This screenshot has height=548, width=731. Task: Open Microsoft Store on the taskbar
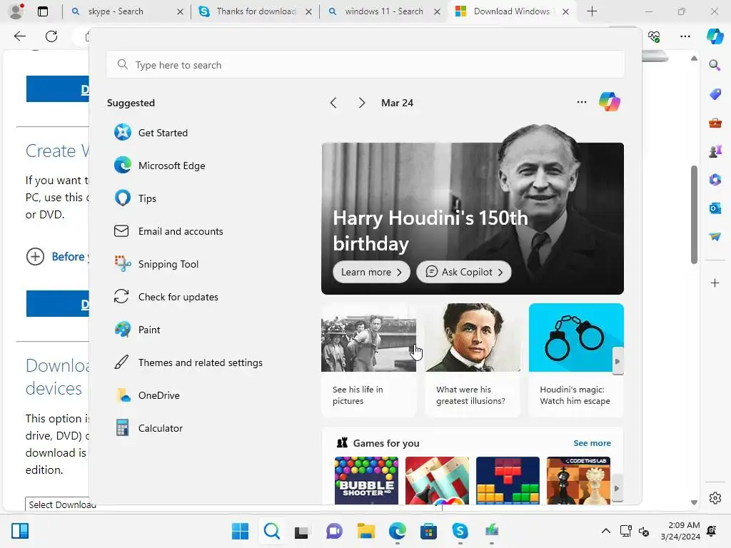click(428, 531)
